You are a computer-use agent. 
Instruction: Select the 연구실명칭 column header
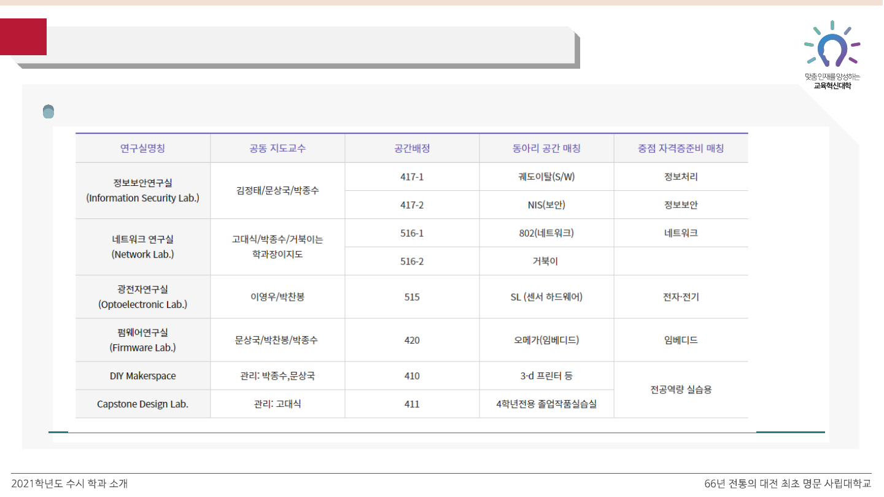coord(142,148)
